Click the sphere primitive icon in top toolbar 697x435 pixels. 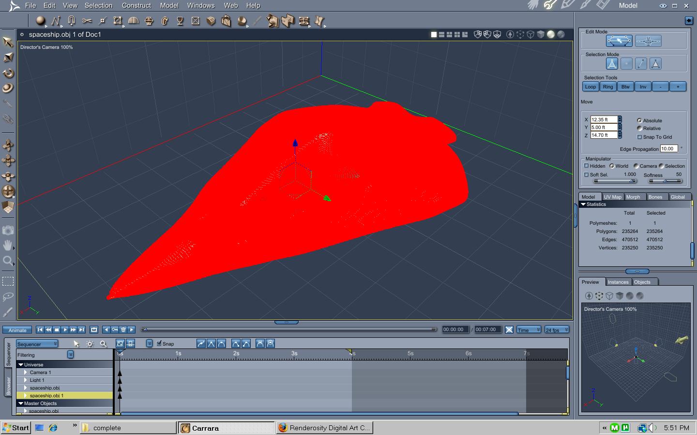[41, 21]
